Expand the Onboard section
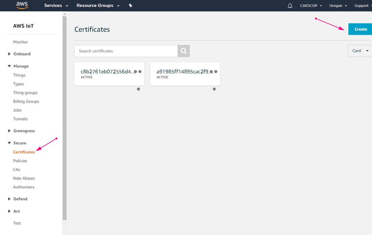Image resolution: width=372 pixels, height=235 pixels. click(19, 54)
